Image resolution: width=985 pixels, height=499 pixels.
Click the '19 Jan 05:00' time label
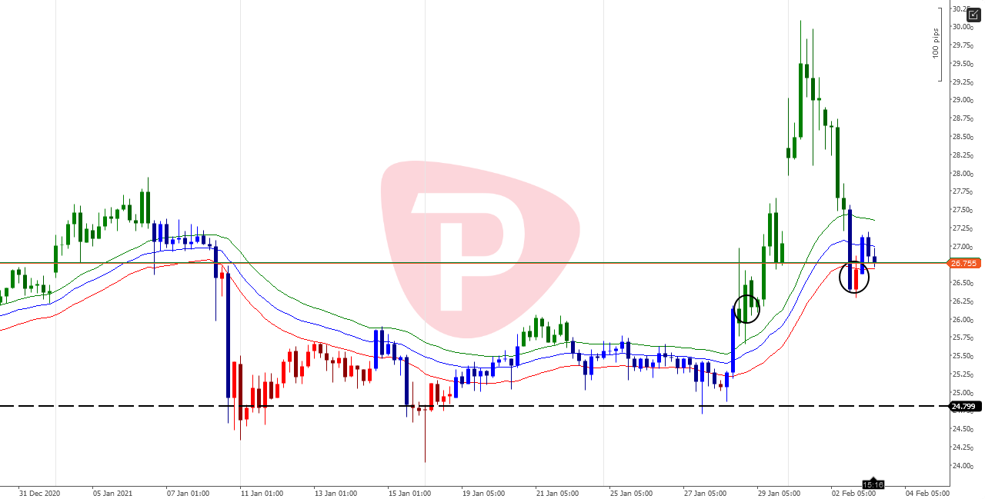(483, 494)
